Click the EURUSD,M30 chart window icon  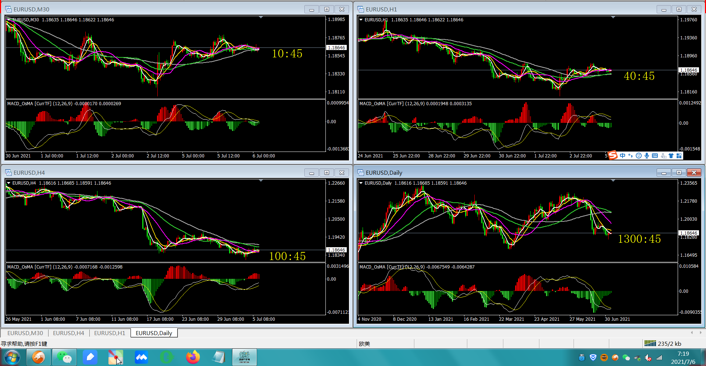coord(8,9)
